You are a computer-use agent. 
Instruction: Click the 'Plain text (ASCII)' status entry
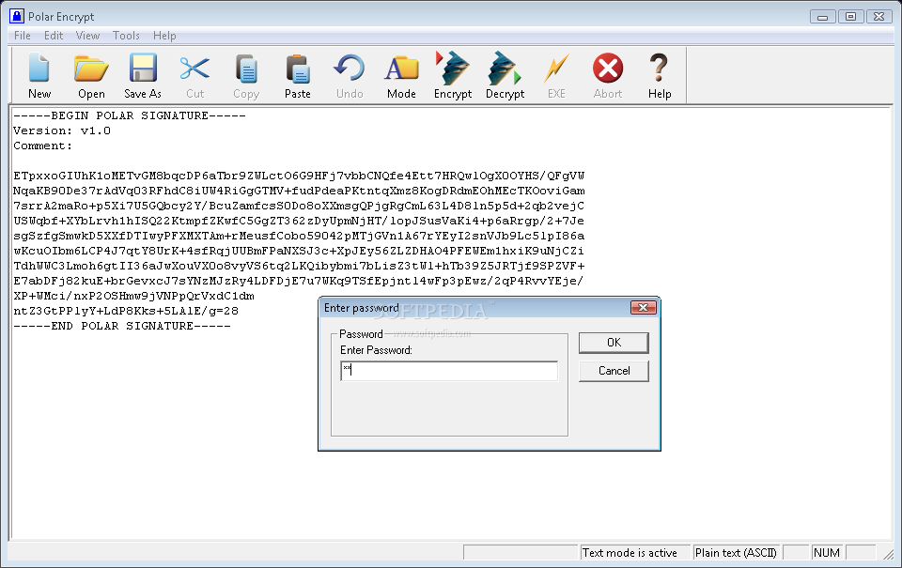737,552
